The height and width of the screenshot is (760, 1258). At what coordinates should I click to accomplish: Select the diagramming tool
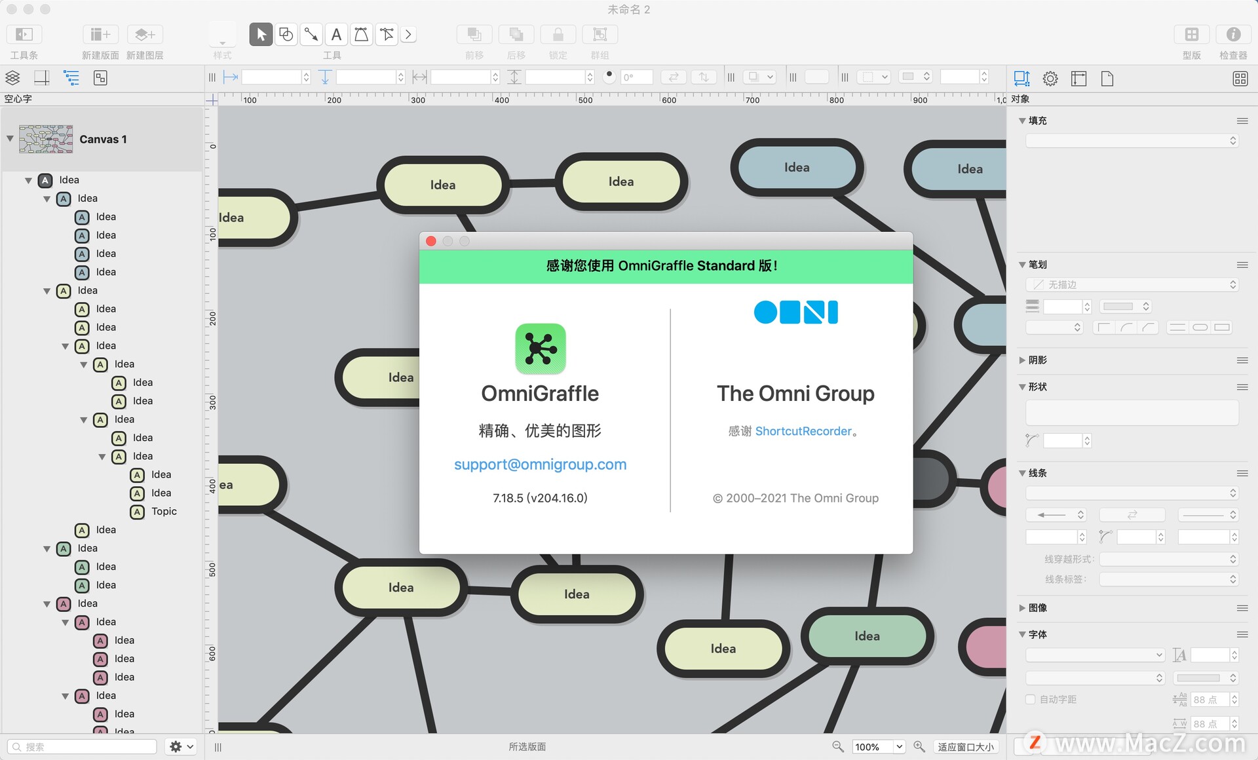coord(387,35)
